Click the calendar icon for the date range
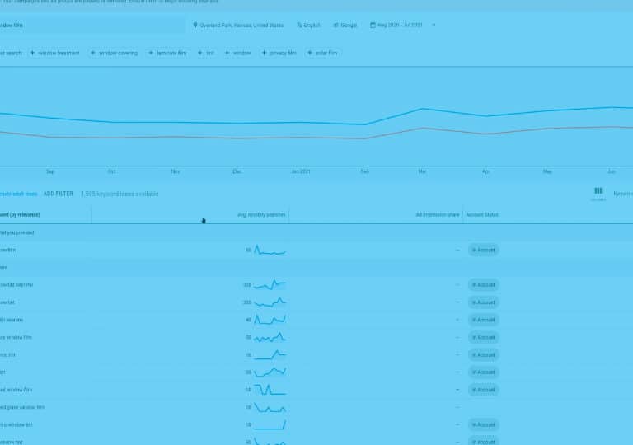Image resolution: width=633 pixels, height=445 pixels. pos(373,26)
